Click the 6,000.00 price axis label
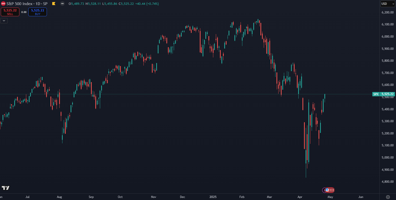Screen dimensions: 396x200 tap(388, 37)
